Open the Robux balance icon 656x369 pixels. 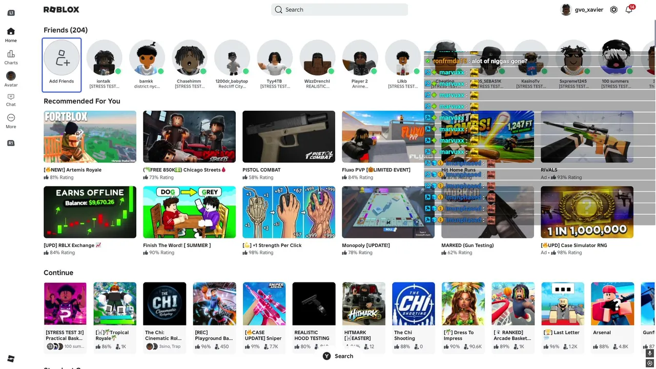click(x=613, y=10)
